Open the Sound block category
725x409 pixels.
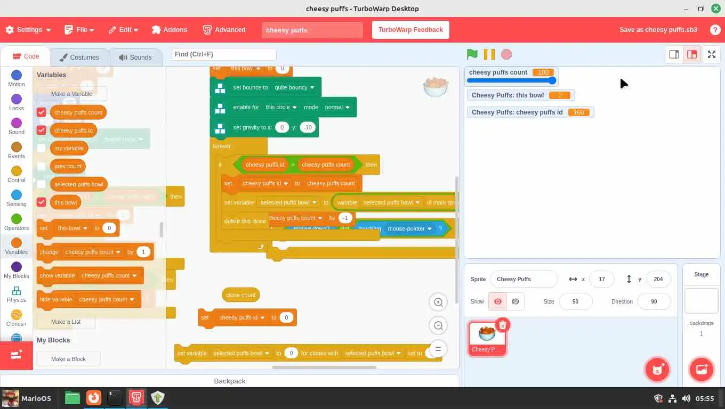point(17,127)
